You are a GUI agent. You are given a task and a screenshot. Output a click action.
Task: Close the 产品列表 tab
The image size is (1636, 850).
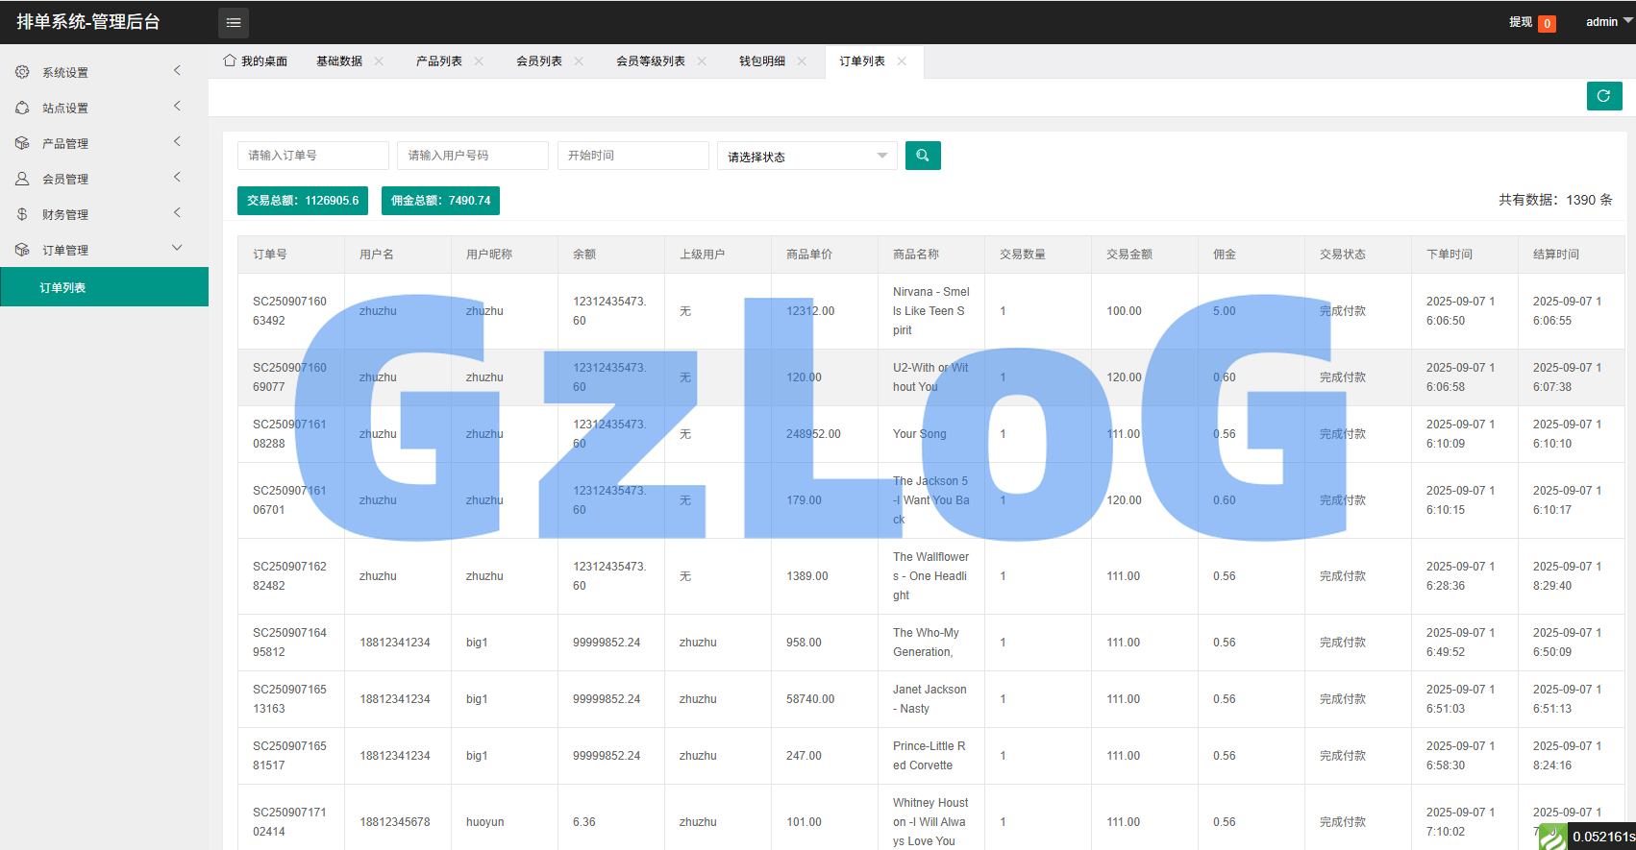479,61
